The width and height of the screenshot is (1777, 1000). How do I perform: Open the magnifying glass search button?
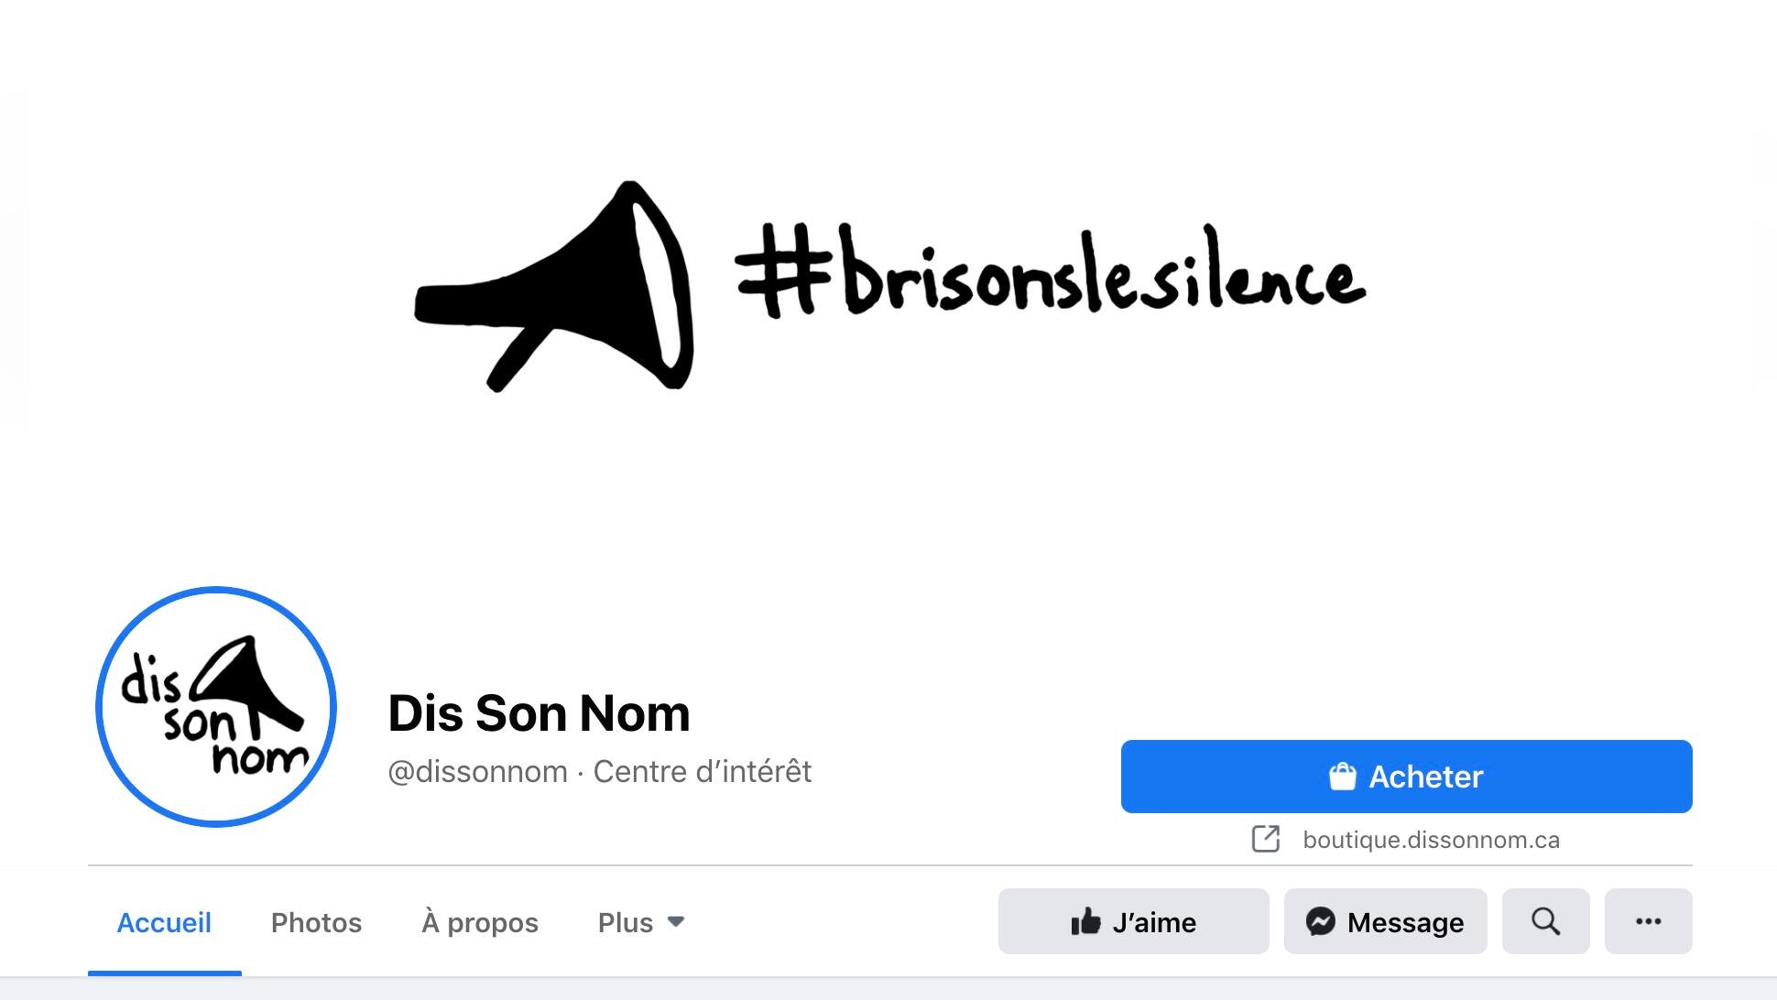point(1546,921)
